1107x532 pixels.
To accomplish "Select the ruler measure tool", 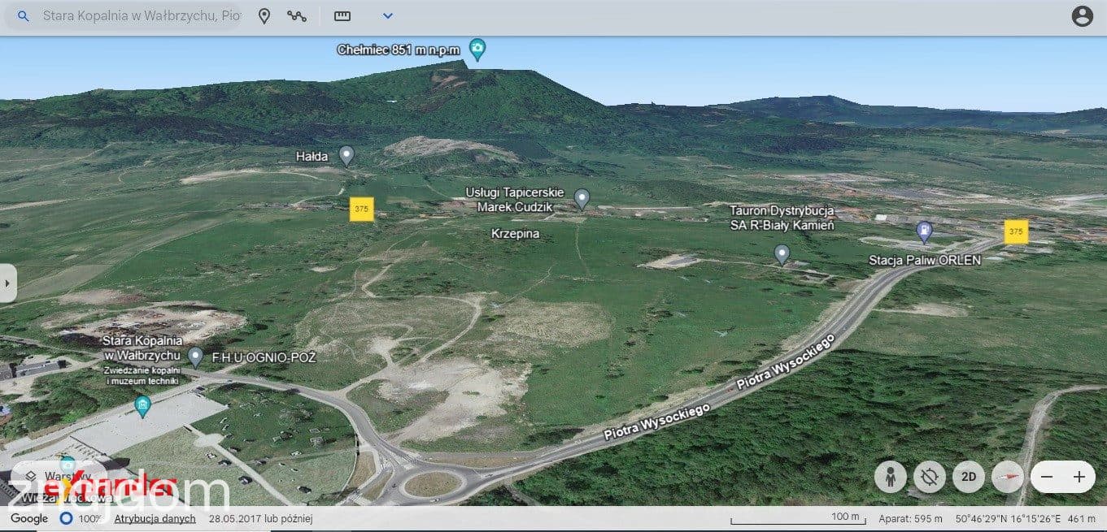I will point(342,16).
